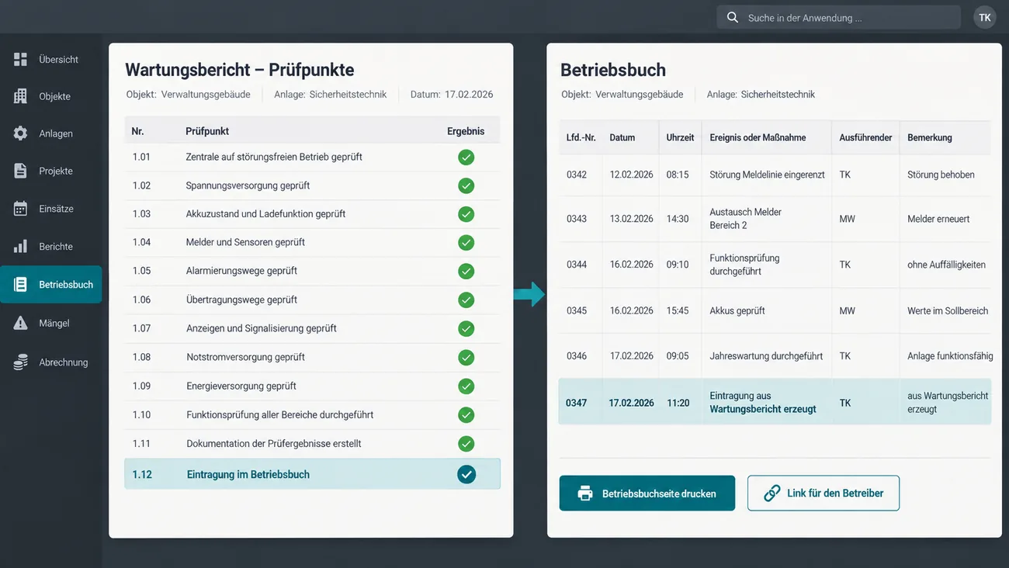Open the TK user avatar menu
1009x568 pixels.
(x=984, y=17)
